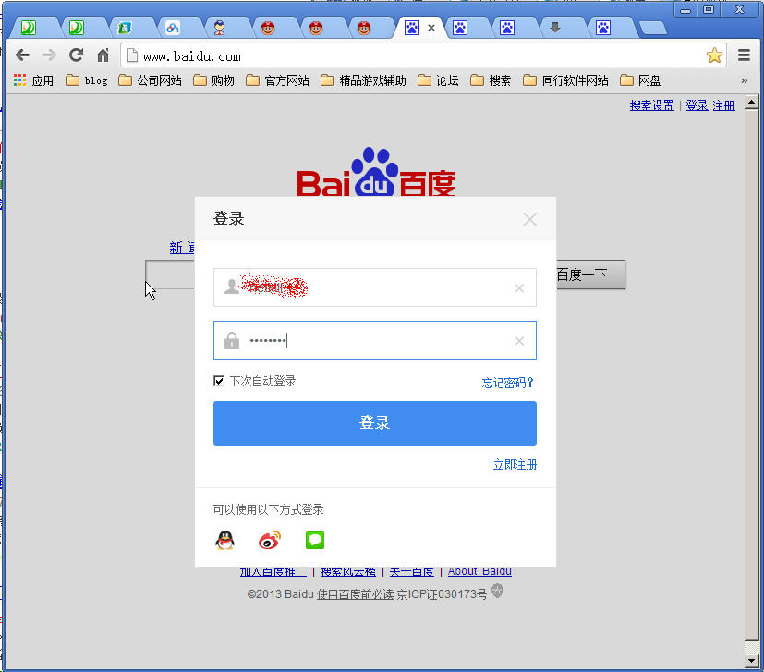This screenshot has width=764, height=672.
Task: Clear the username field with its X
Action: tap(519, 288)
